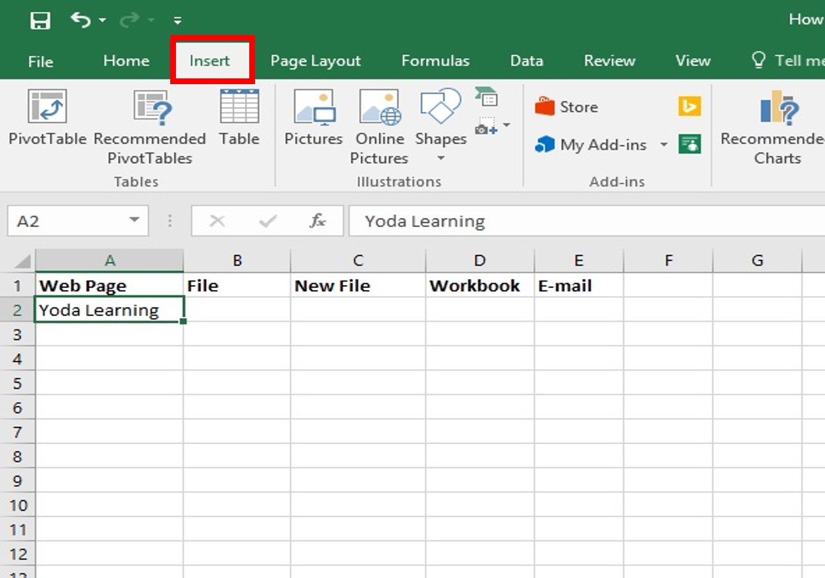825x578 pixels.
Task: Open Recommended PivotTables
Action: [x=150, y=127]
